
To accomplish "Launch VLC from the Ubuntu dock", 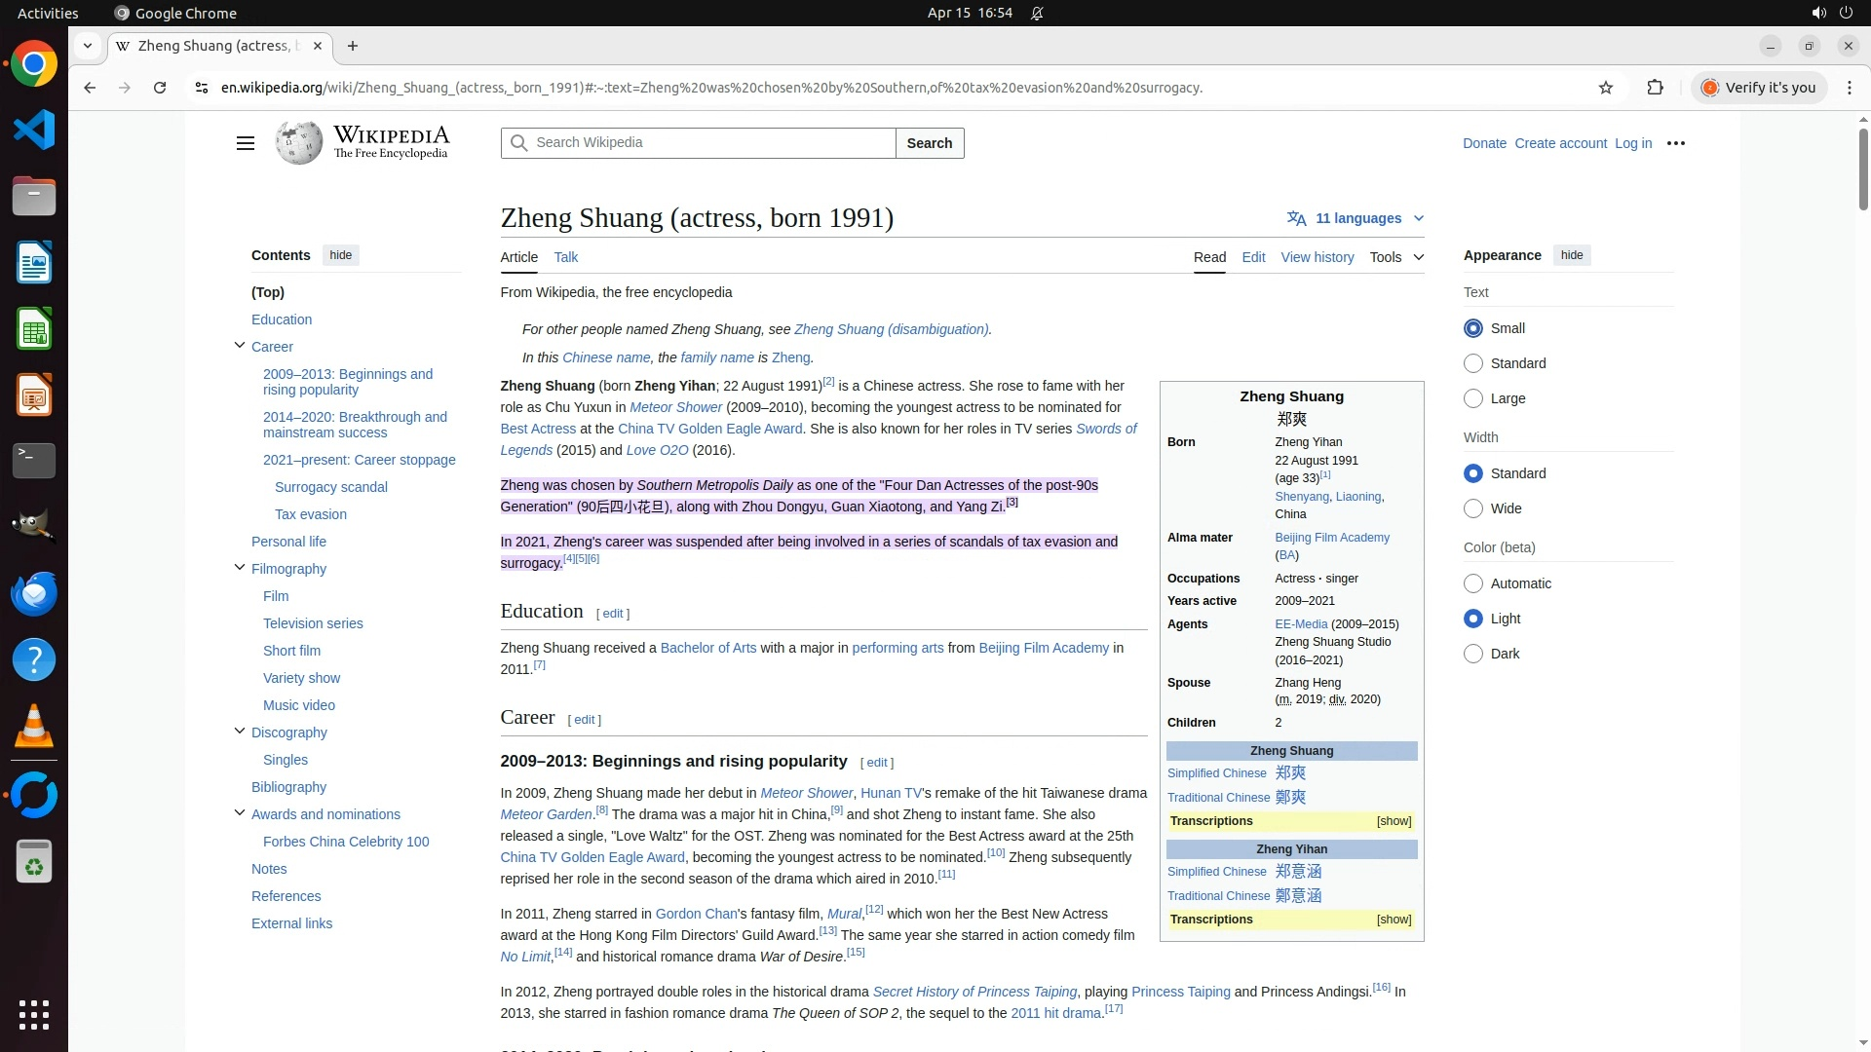I will tap(34, 726).
